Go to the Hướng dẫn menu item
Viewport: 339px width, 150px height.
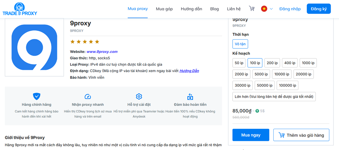pyautogui.click(x=191, y=9)
